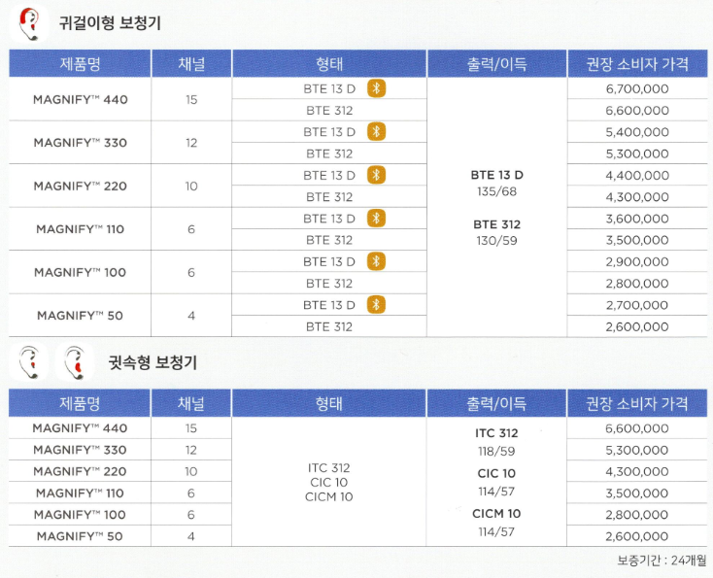The height and width of the screenshot is (578, 713).
Task: Select MAGNIFY 110 in the 귀걸이형 table
Action: (81, 229)
